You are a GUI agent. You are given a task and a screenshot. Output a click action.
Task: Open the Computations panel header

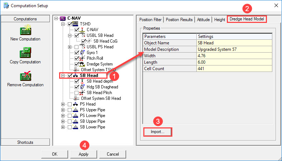(x=25, y=19)
